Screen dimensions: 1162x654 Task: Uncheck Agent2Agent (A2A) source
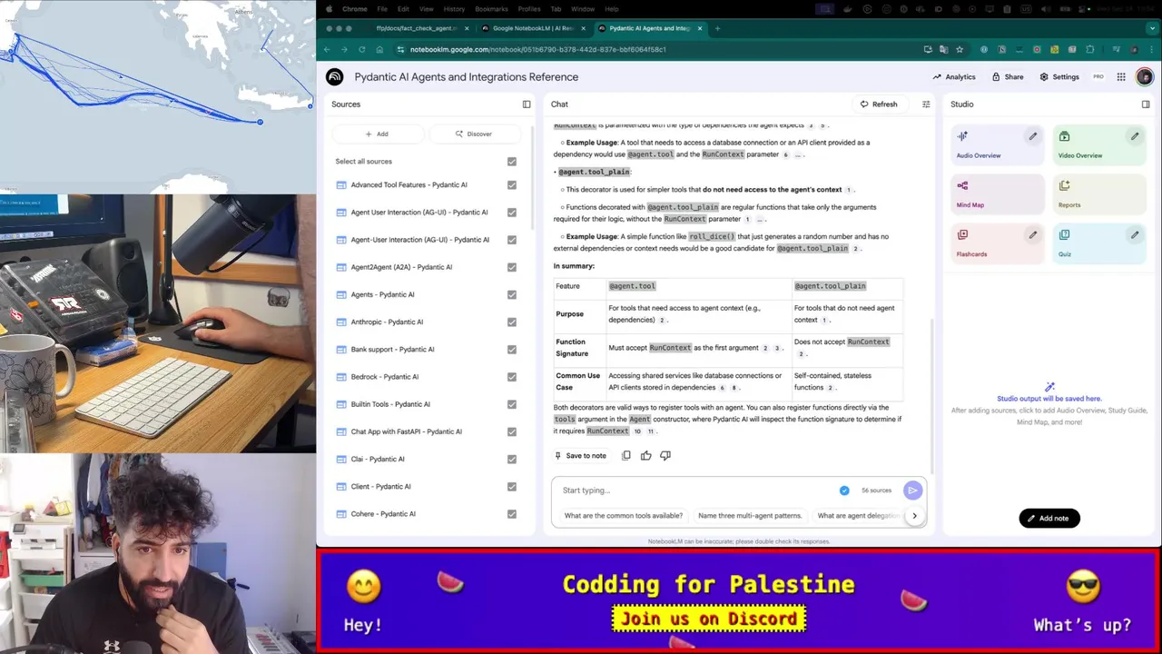pyautogui.click(x=512, y=267)
